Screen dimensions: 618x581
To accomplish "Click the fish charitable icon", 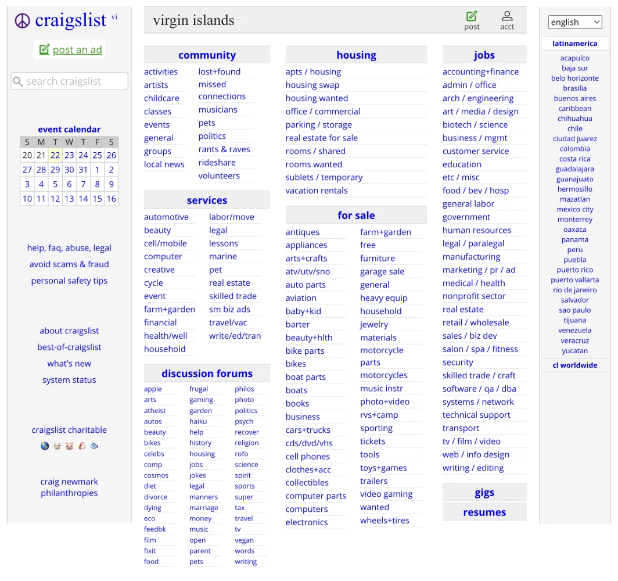I will click(94, 446).
